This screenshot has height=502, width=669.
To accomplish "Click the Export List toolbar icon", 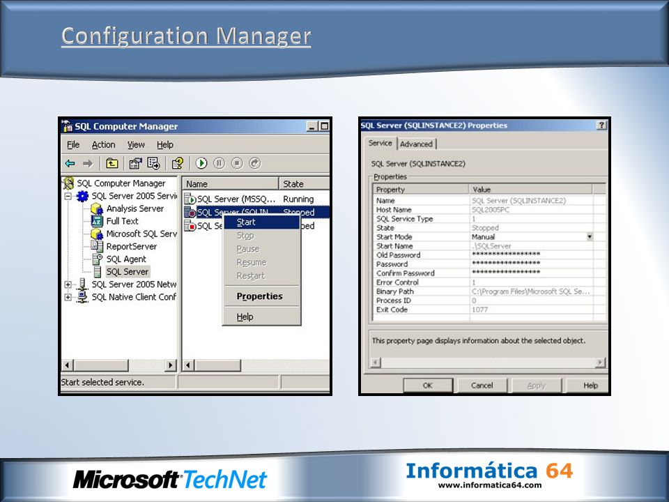I will [x=153, y=163].
